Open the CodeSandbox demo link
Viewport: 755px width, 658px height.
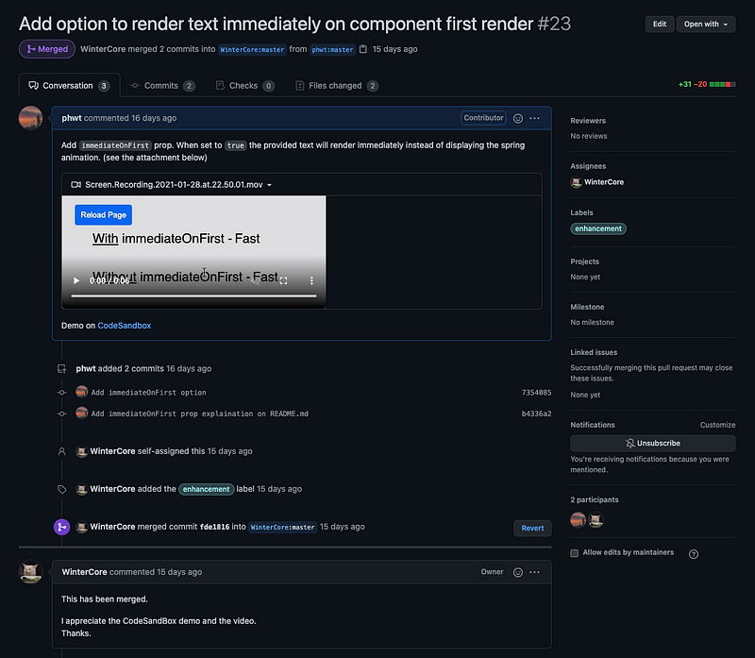(x=125, y=326)
